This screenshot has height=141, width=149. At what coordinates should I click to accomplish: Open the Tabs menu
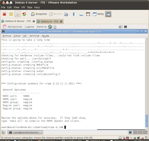click(29, 7)
